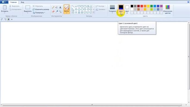Choose the Oval shape
Image resolution: width=190 pixels, height=107 pixels.
[x=79, y=6]
